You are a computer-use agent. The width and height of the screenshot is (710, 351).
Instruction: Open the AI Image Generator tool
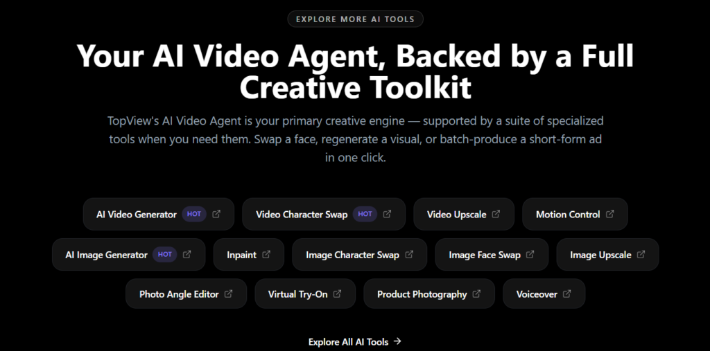(x=128, y=254)
